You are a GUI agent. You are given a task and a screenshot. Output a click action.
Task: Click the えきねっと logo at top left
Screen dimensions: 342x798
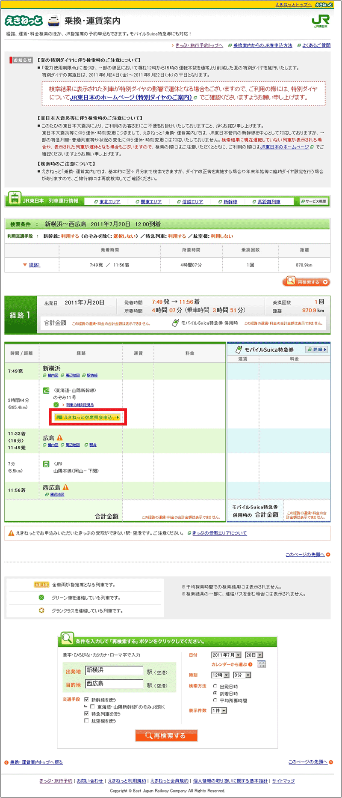coord(24,21)
